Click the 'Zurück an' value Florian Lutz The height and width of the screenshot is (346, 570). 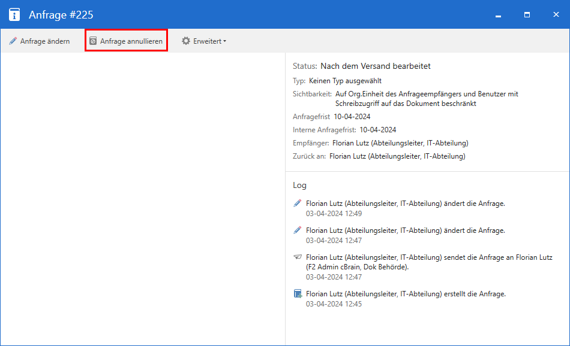click(x=397, y=156)
